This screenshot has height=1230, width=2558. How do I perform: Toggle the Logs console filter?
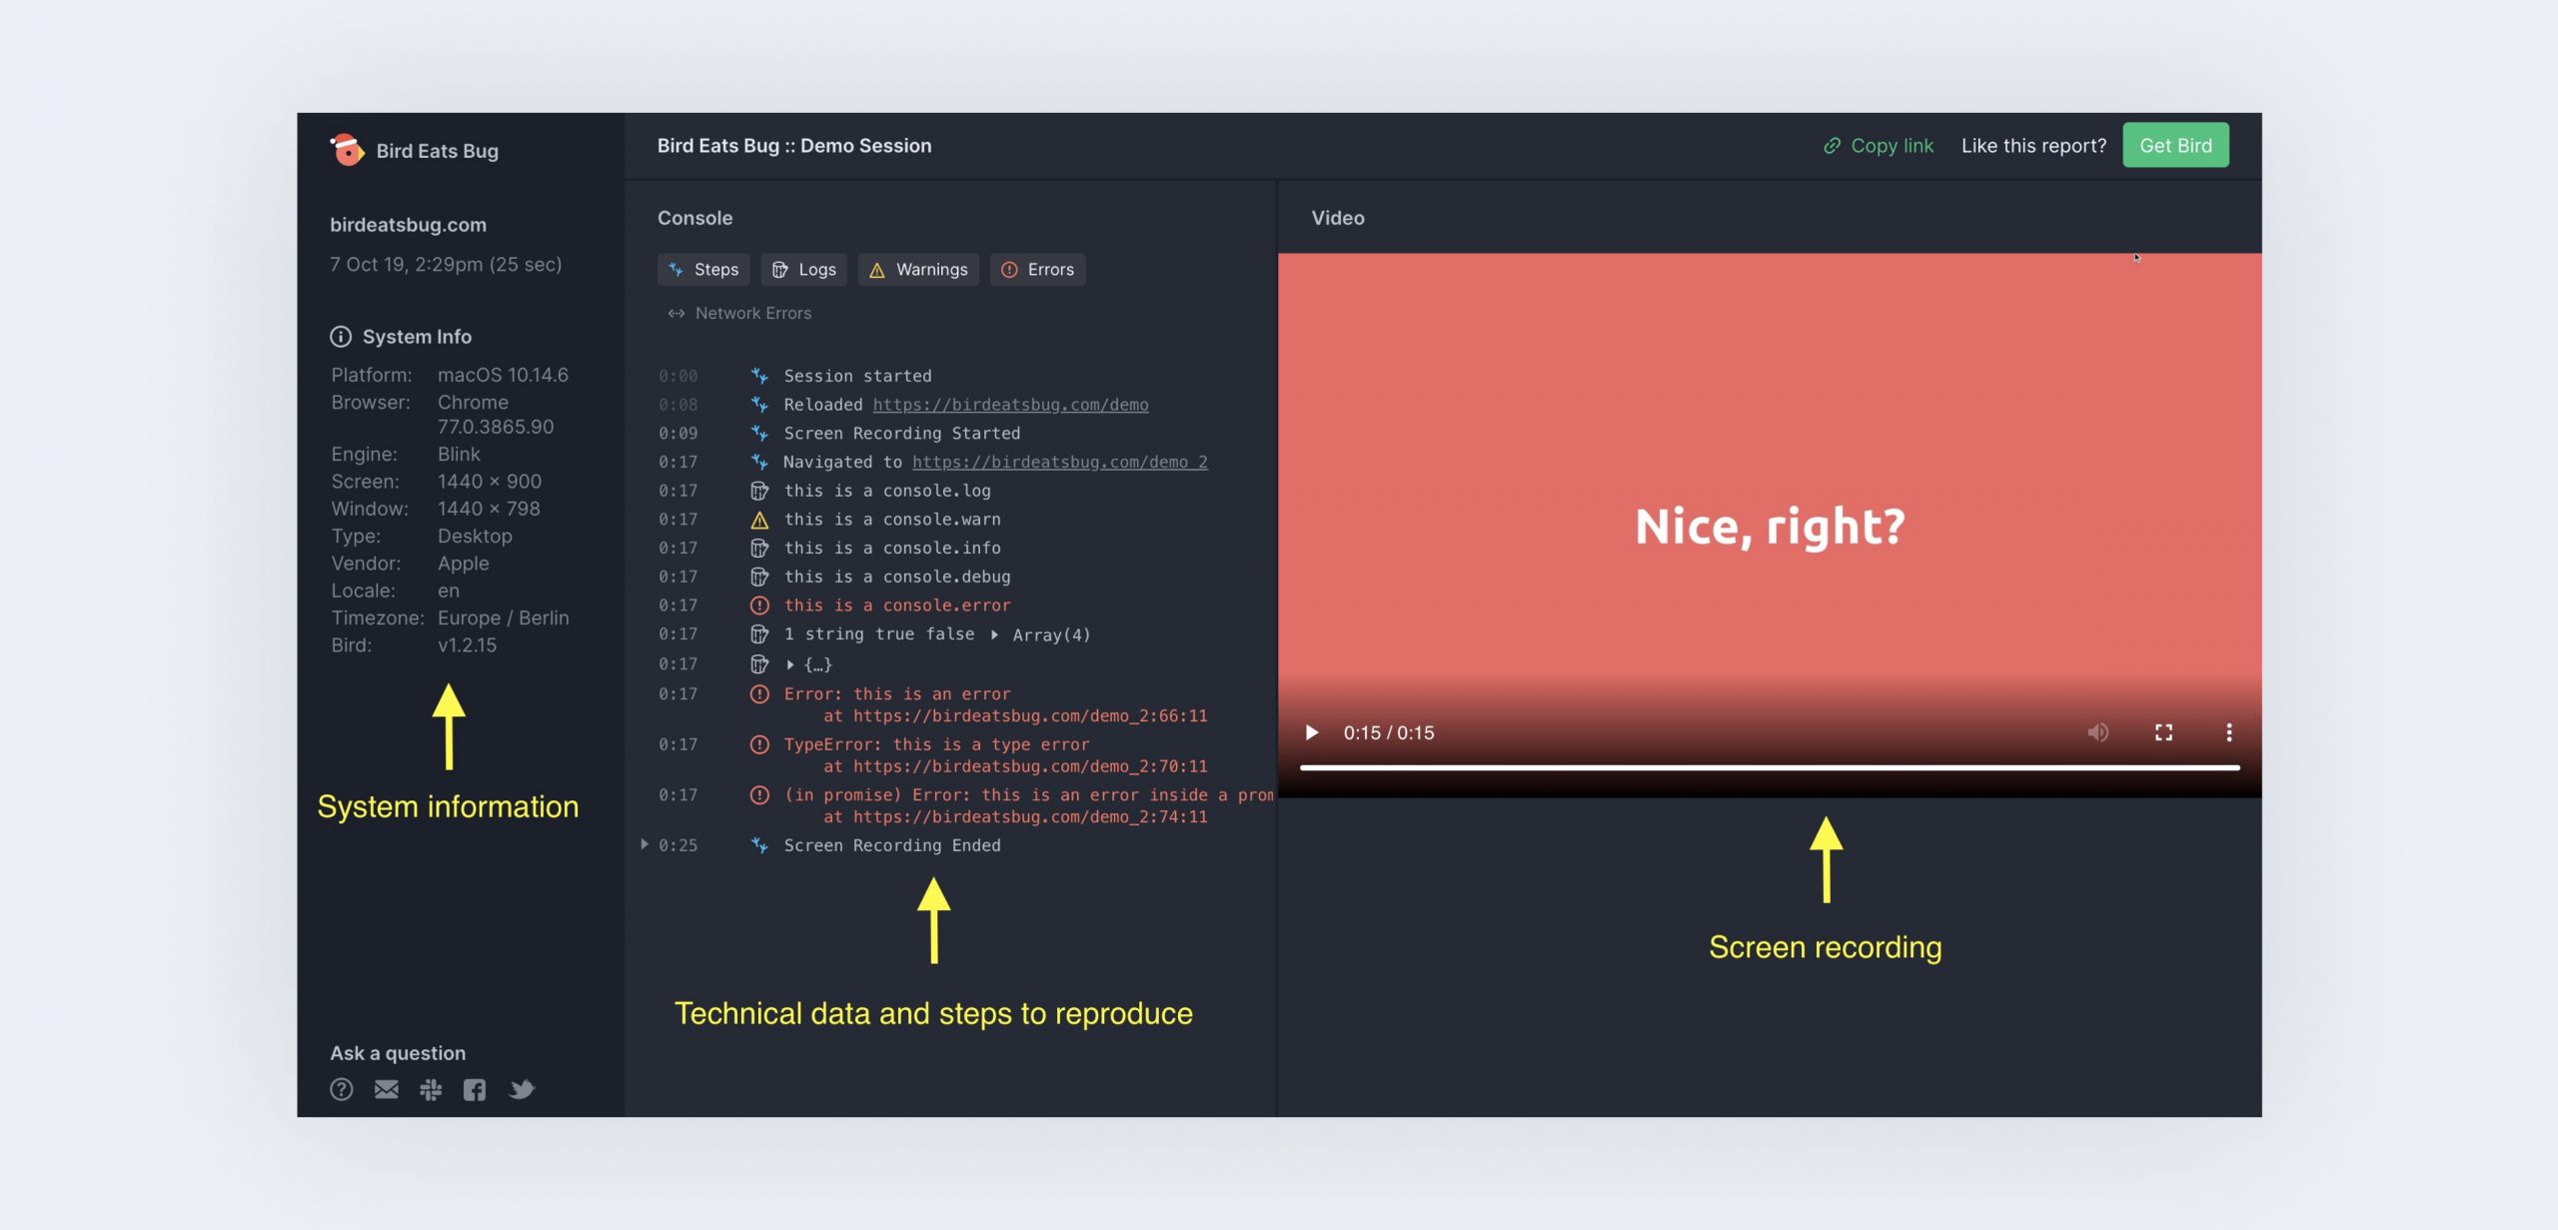pos(803,270)
